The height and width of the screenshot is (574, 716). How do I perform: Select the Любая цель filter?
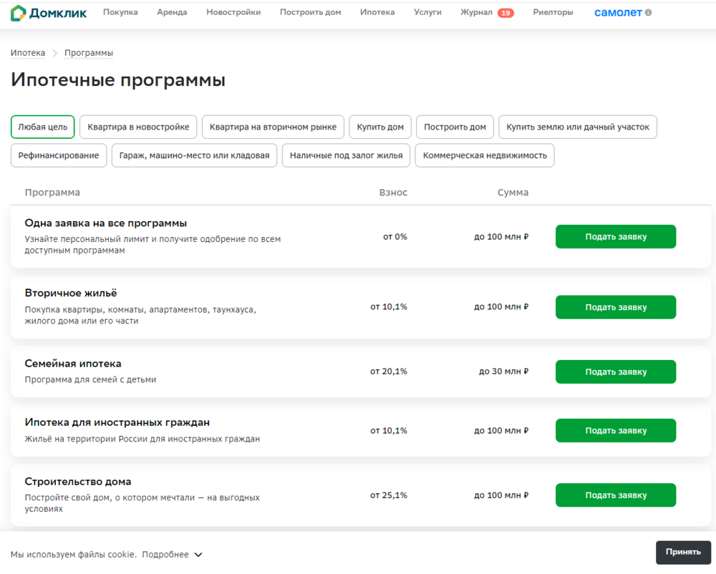coord(42,127)
